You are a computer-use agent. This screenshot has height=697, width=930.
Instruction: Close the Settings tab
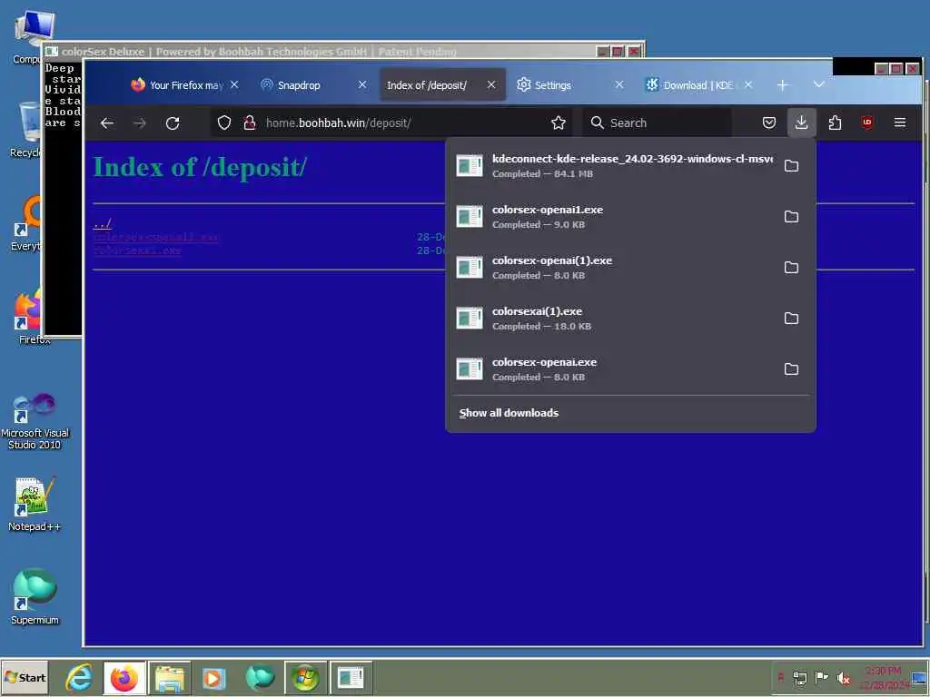[619, 84]
